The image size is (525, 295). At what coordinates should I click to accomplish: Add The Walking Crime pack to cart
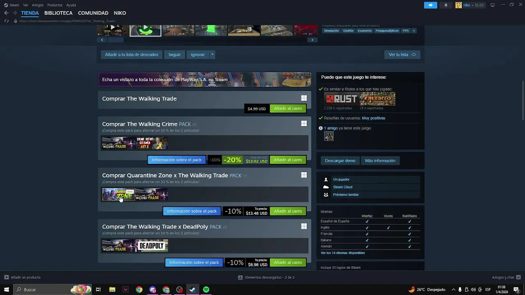pyautogui.click(x=288, y=160)
